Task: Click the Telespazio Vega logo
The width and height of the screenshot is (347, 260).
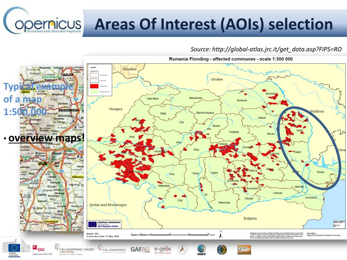Action: click(x=74, y=250)
